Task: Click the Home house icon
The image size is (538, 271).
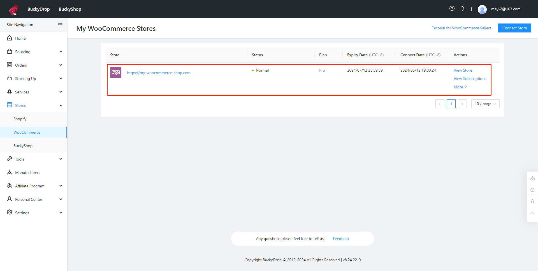Action: (x=10, y=38)
